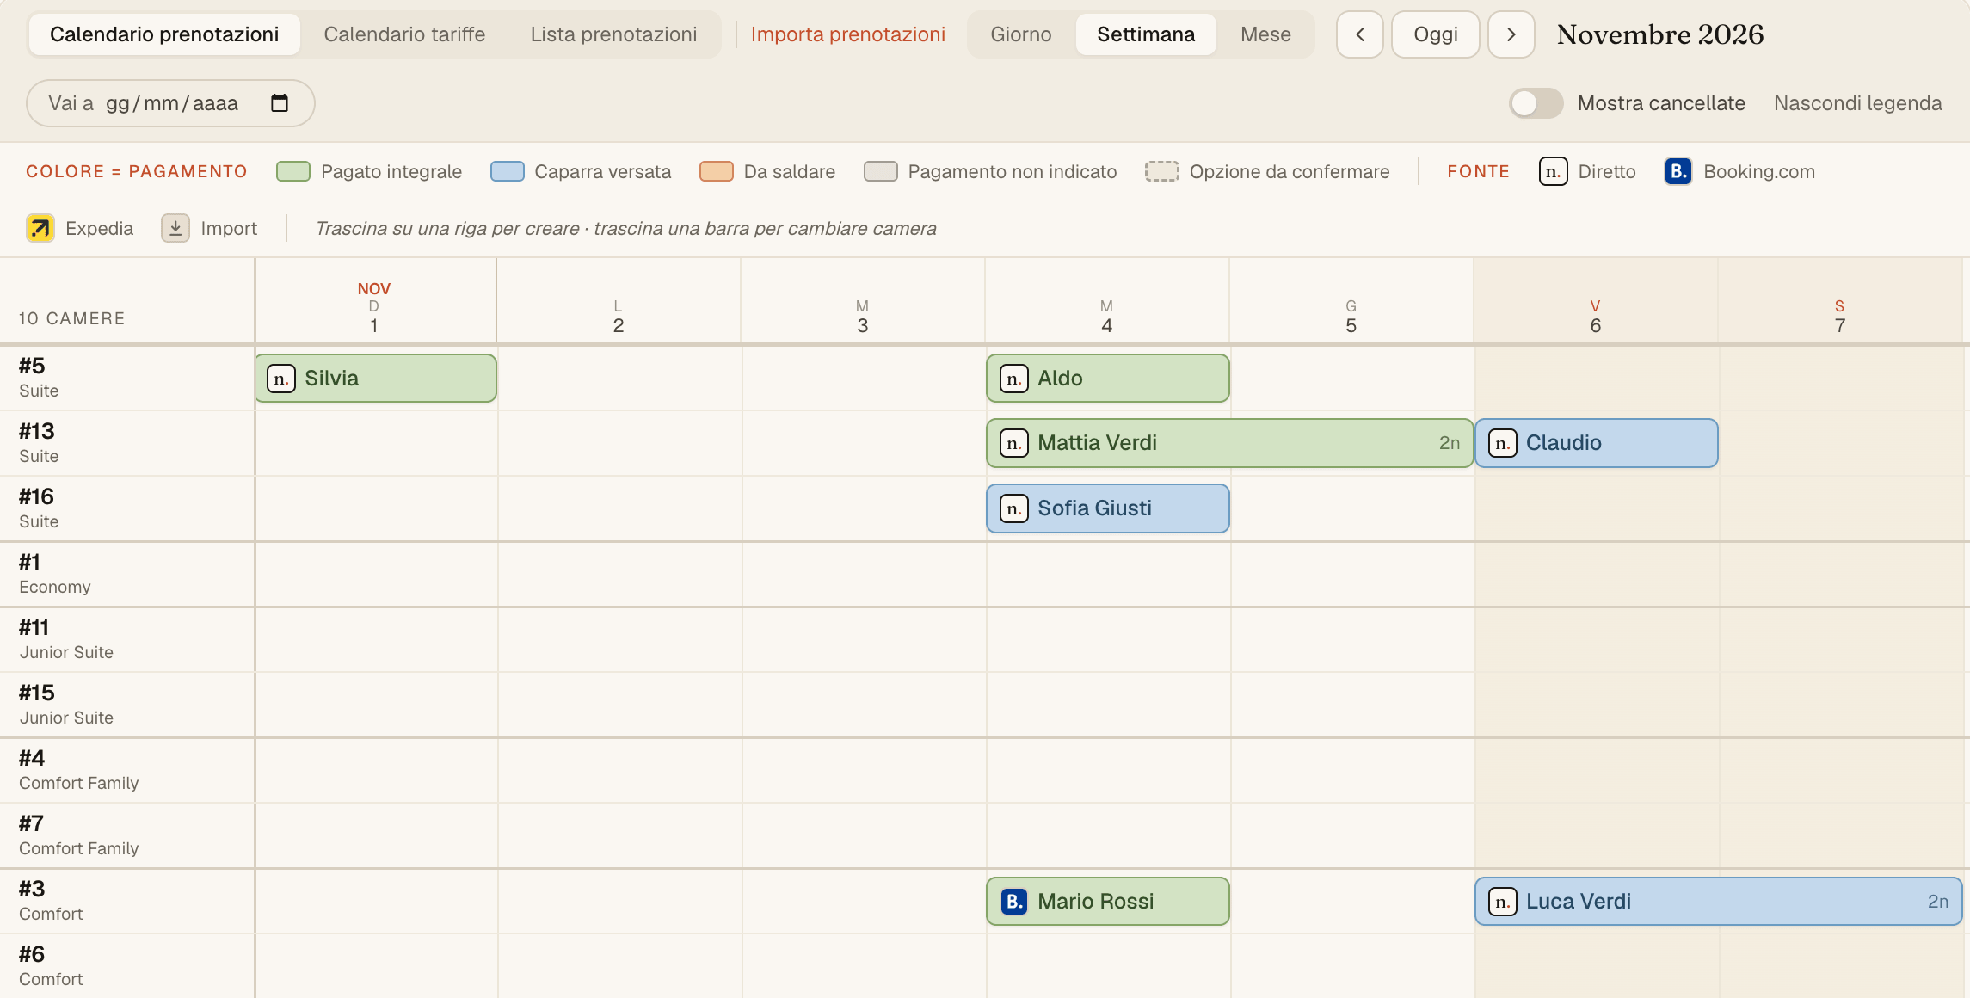Open the Luca Verdi booking bar
Image resolution: width=1970 pixels, height=998 pixels.
coord(1719,902)
